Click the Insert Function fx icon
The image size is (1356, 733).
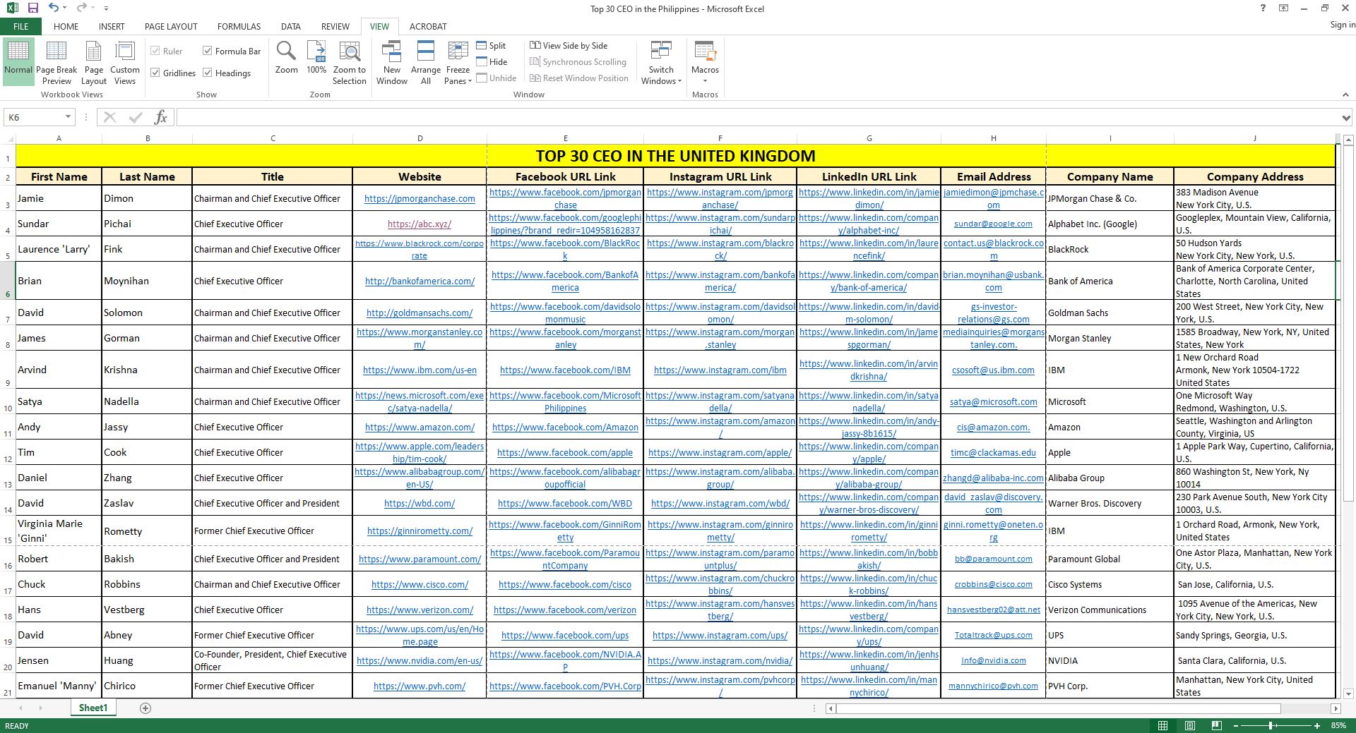click(x=160, y=117)
